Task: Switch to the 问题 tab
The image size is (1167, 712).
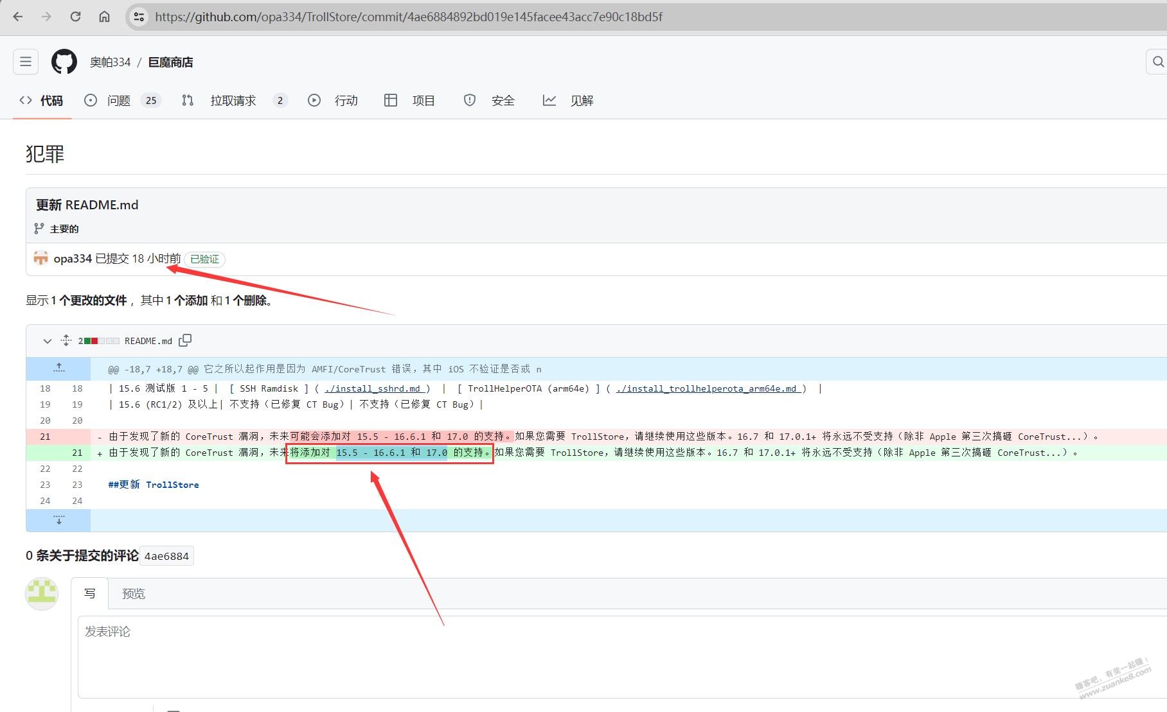Action: pos(122,100)
